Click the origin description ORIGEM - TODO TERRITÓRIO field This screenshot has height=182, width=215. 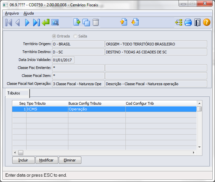click(x=156, y=44)
